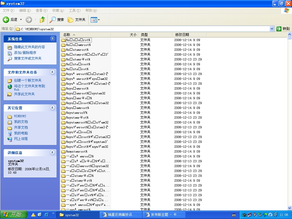Collapse the 系统任务 panel
Image resolution: width=292 pixels, height=219 pixels.
52,39
